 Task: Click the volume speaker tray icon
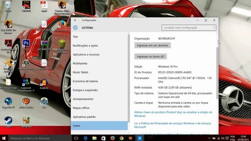tap(223, 138)
